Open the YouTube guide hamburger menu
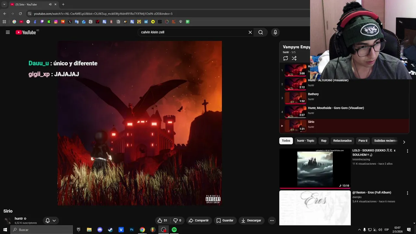 (8, 32)
